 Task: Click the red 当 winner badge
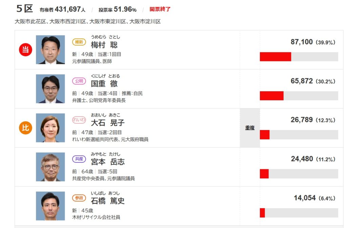pyautogui.click(x=25, y=50)
